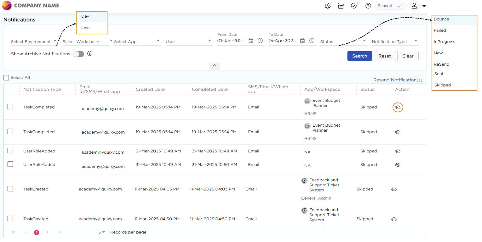Open the records per page selector
Image resolution: width=482 pixels, height=242 pixels.
coord(101,232)
